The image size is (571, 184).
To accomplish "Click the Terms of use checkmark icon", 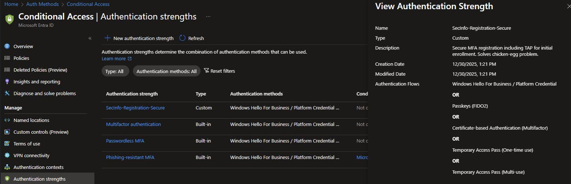I will point(7,144).
